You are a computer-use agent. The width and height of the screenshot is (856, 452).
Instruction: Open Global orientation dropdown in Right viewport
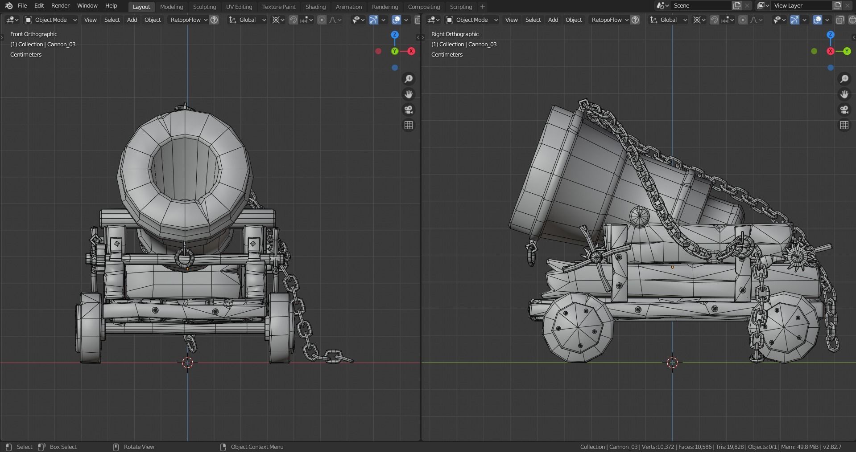(669, 20)
